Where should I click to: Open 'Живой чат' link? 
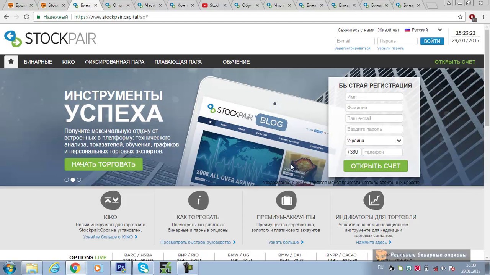(x=389, y=30)
